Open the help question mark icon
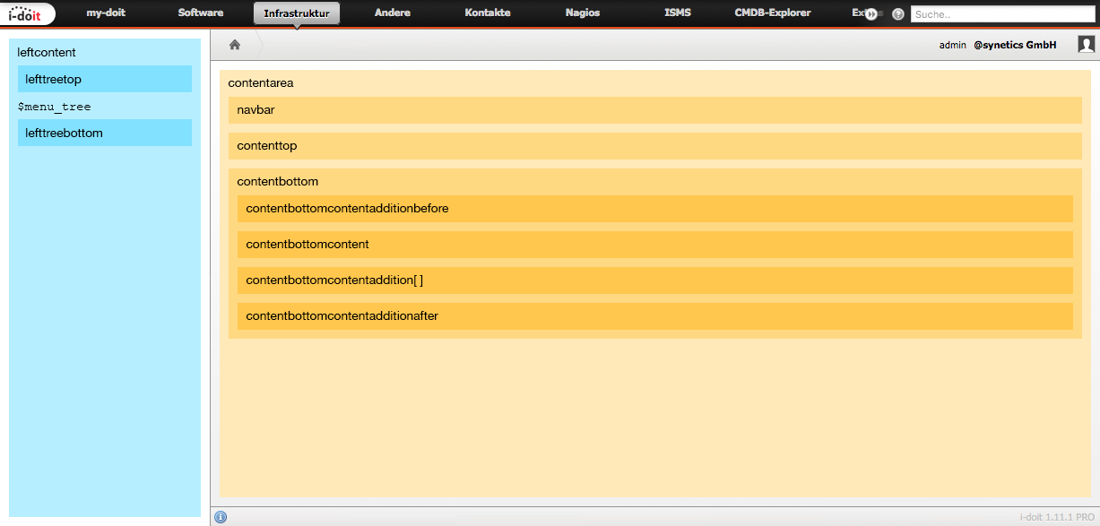The image size is (1100, 526). [898, 14]
